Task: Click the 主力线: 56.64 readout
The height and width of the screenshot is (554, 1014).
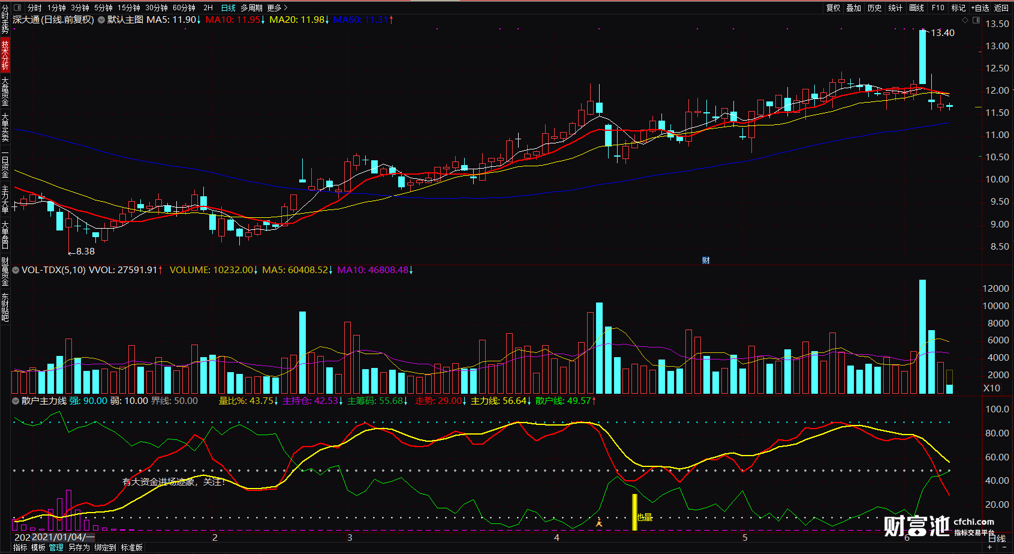Action: coord(501,401)
